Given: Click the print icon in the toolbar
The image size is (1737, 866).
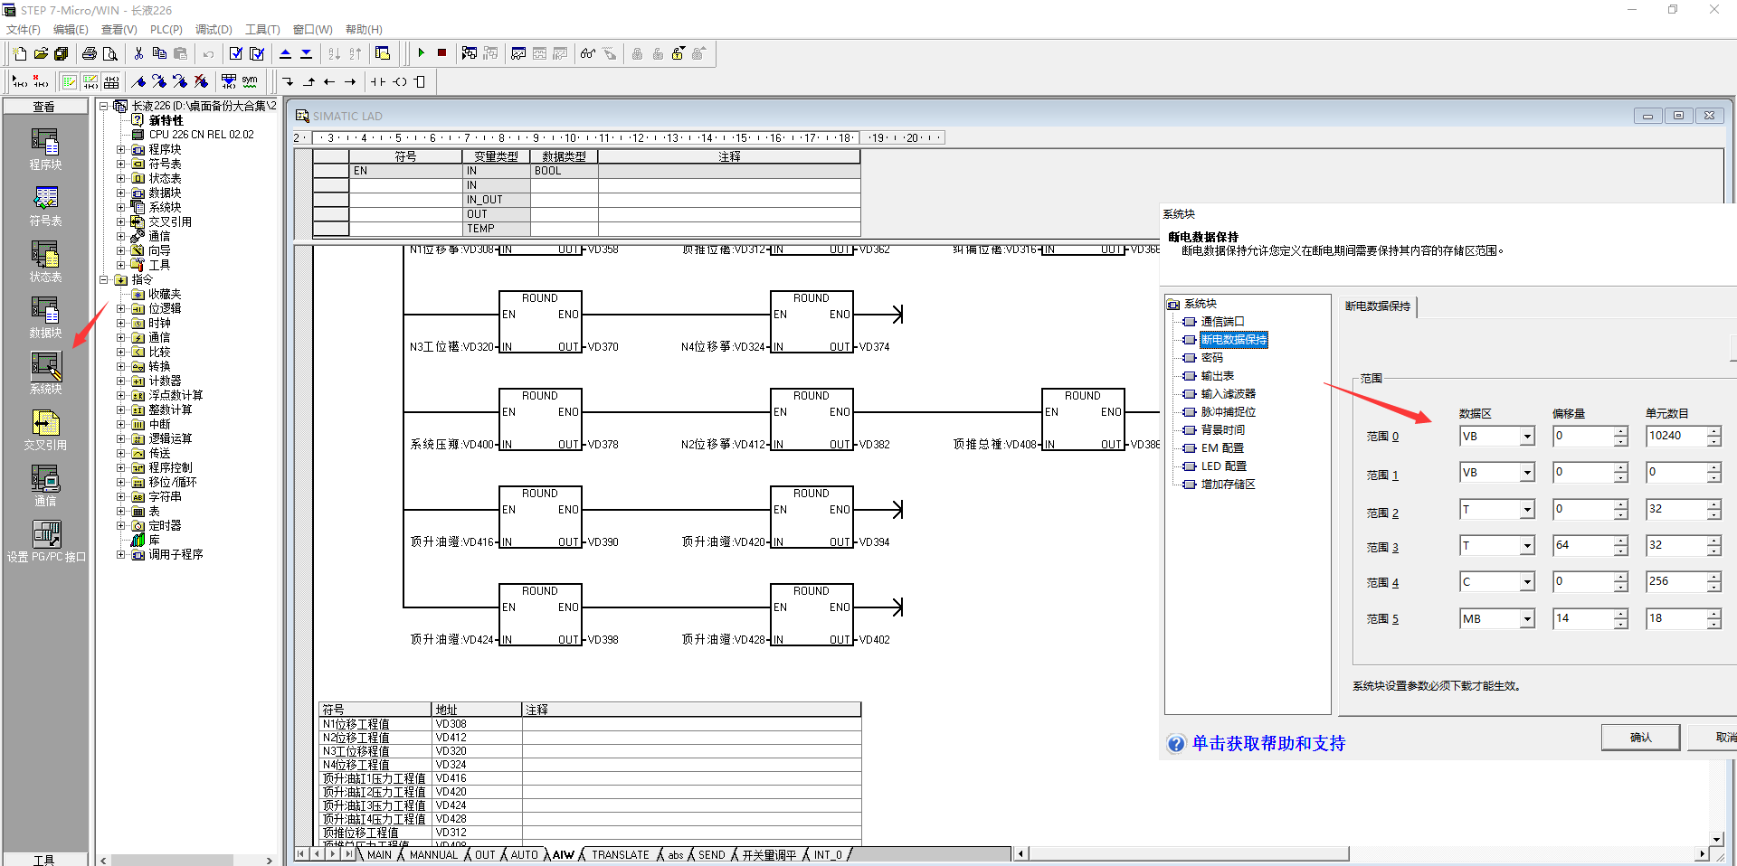Looking at the screenshot, I should [x=90, y=53].
